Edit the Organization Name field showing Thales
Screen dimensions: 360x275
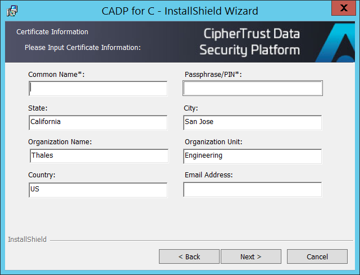[x=98, y=156]
